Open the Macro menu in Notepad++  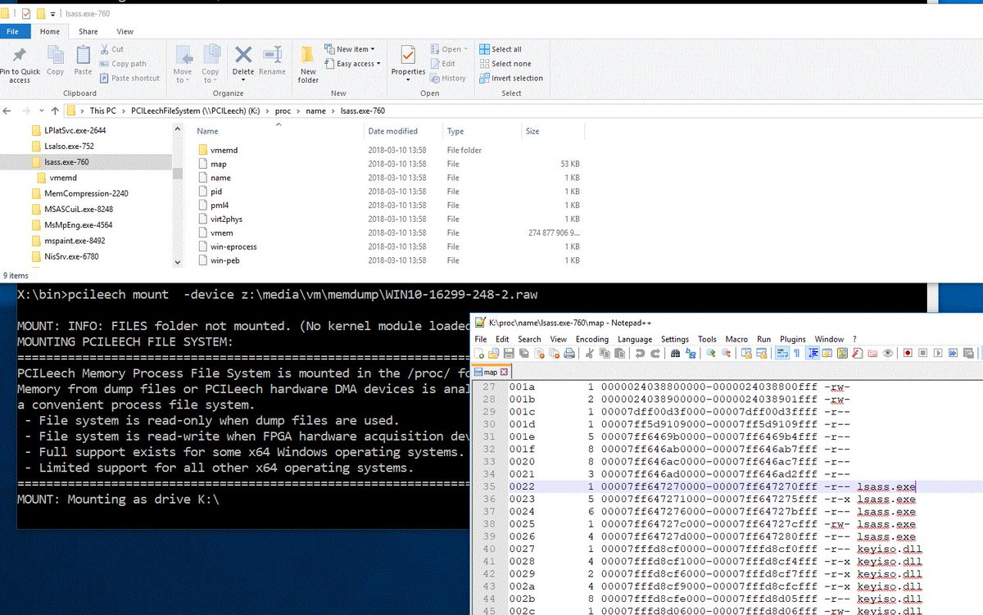click(x=736, y=339)
